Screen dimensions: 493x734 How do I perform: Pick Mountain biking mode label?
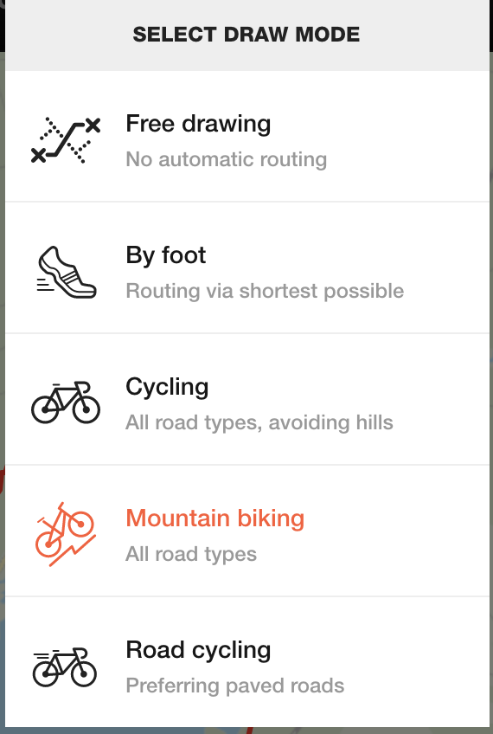pos(215,518)
